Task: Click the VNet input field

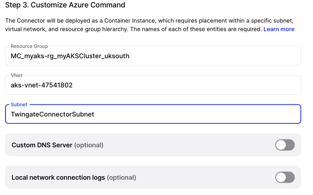Action: [153, 85]
